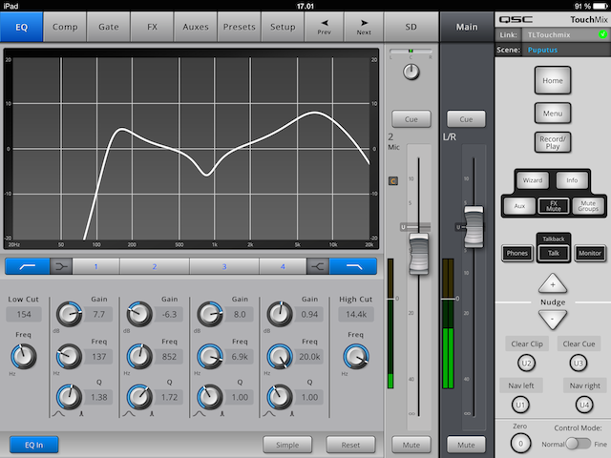Toggle the low shelf filter icon
This screenshot has width=611, height=458.
click(61, 266)
